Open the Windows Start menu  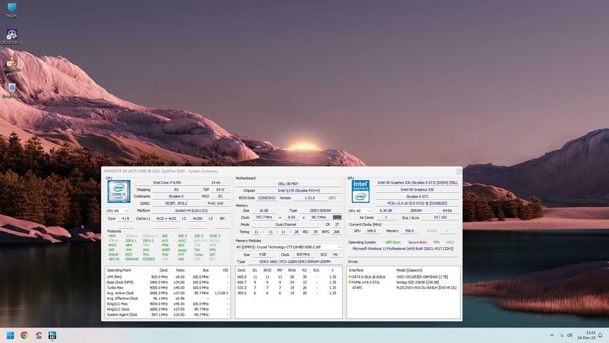(x=10, y=336)
